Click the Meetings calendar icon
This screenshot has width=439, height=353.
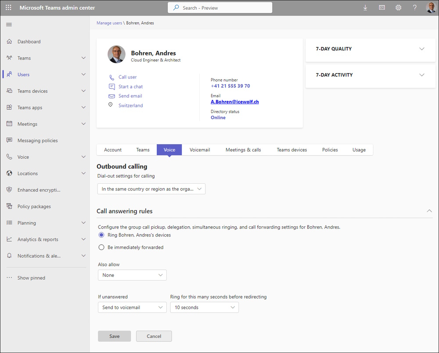point(9,124)
